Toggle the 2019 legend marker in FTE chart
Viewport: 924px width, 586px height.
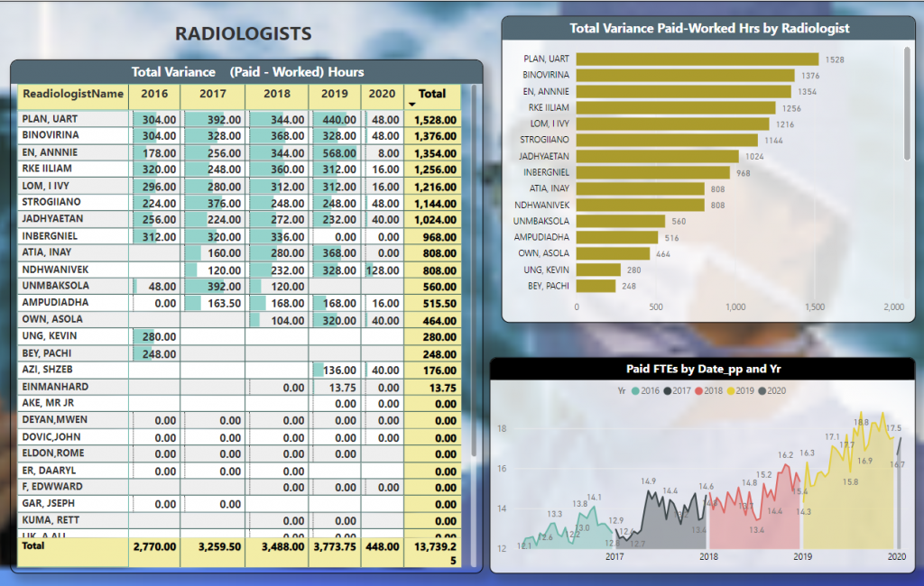click(732, 390)
